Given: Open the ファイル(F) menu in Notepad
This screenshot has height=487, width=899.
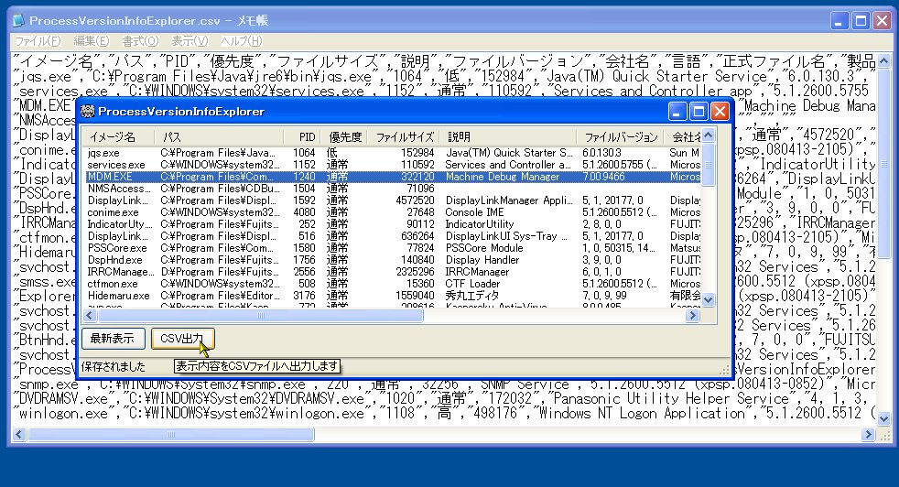Looking at the screenshot, I should click(38, 41).
